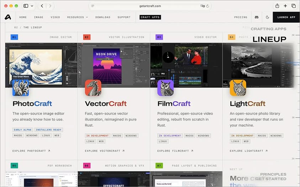
Task: Click the Launch App button
Action: [286, 17]
